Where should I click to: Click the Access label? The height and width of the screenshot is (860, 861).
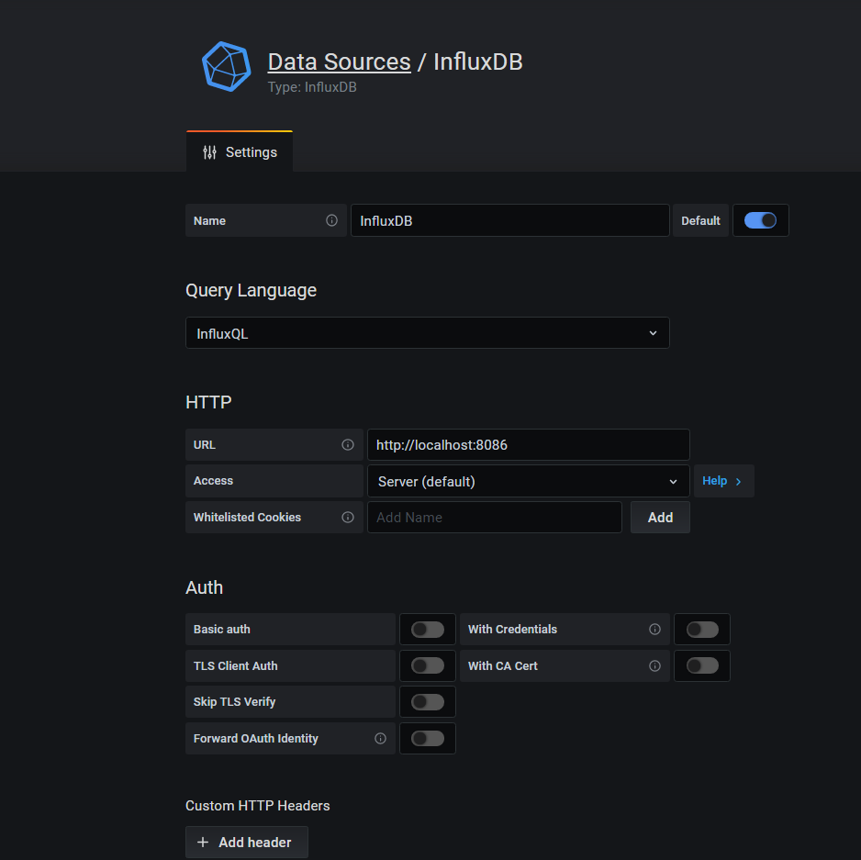click(213, 481)
